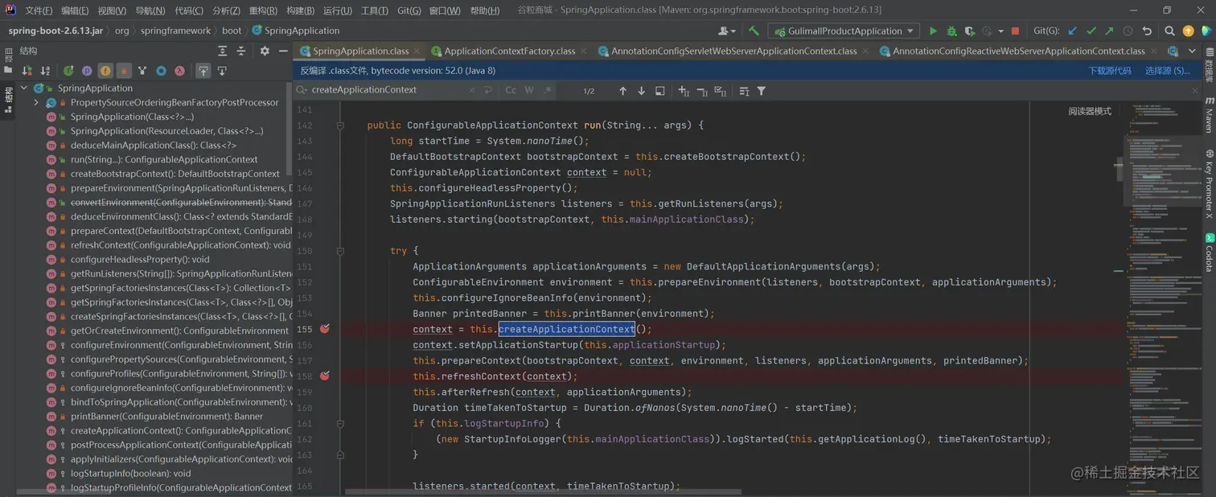Show Git history clock icon
This screenshot has width=1216, height=497.
(x=1128, y=31)
